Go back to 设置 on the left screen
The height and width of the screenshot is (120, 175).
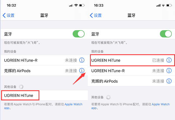[x=8, y=15]
